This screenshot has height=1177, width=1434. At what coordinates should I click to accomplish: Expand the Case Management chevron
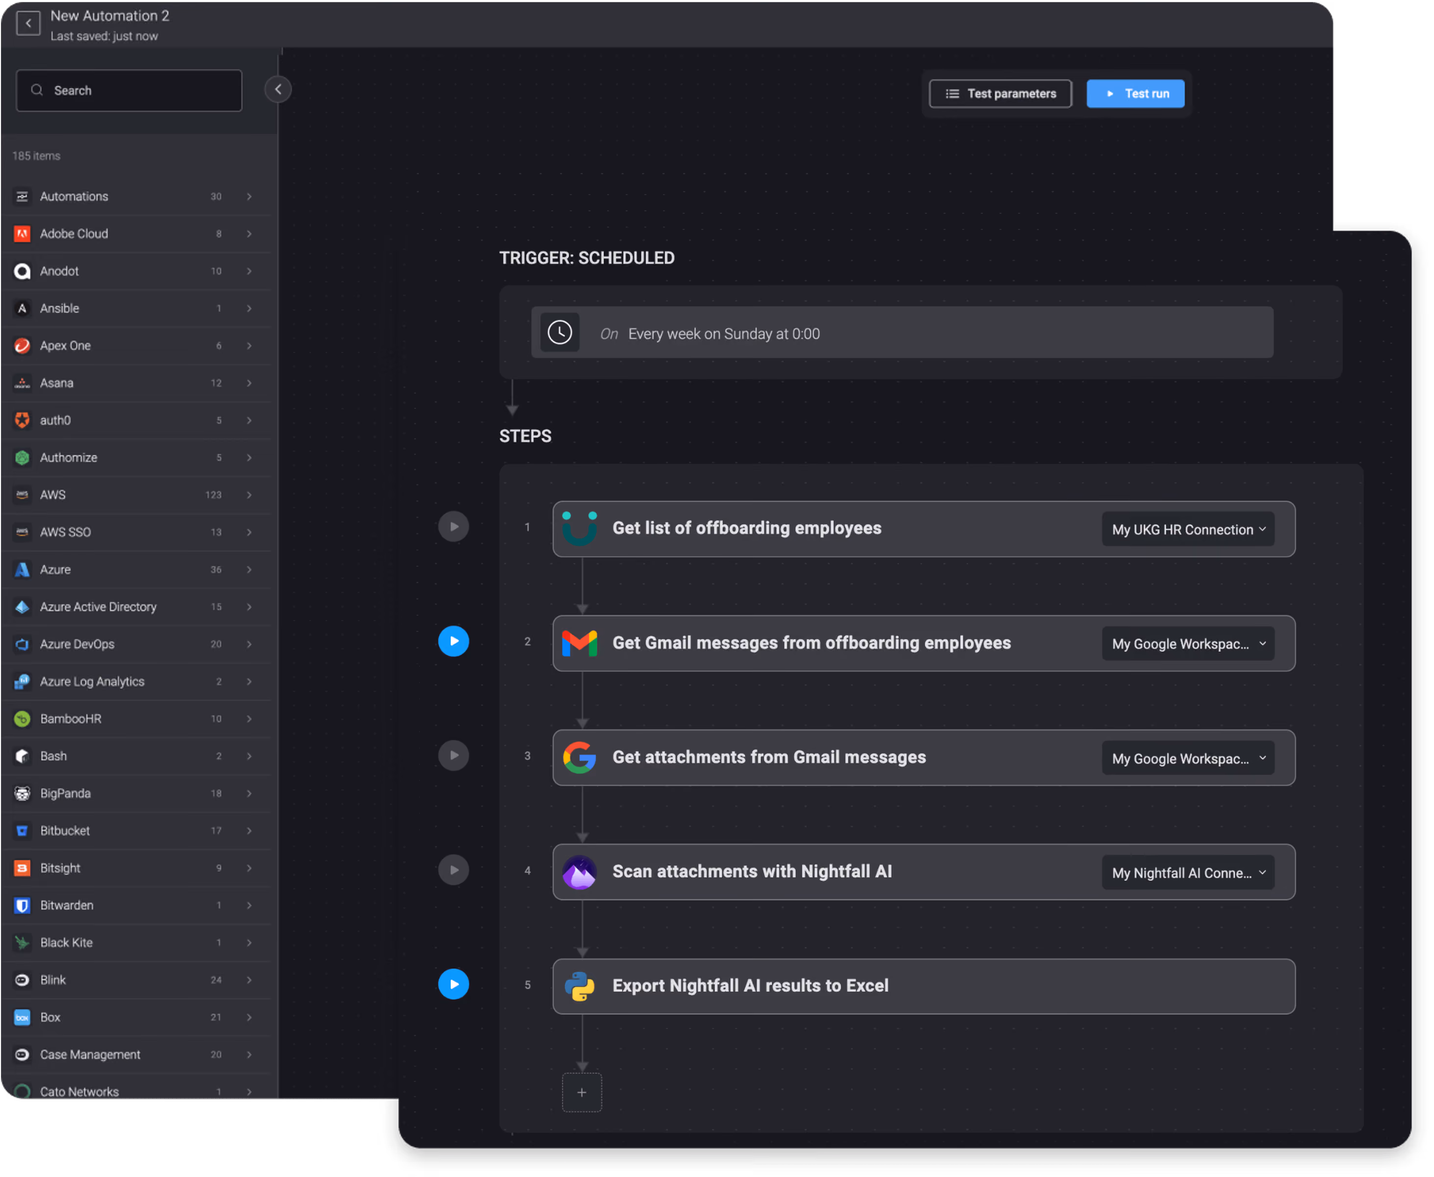point(250,1055)
